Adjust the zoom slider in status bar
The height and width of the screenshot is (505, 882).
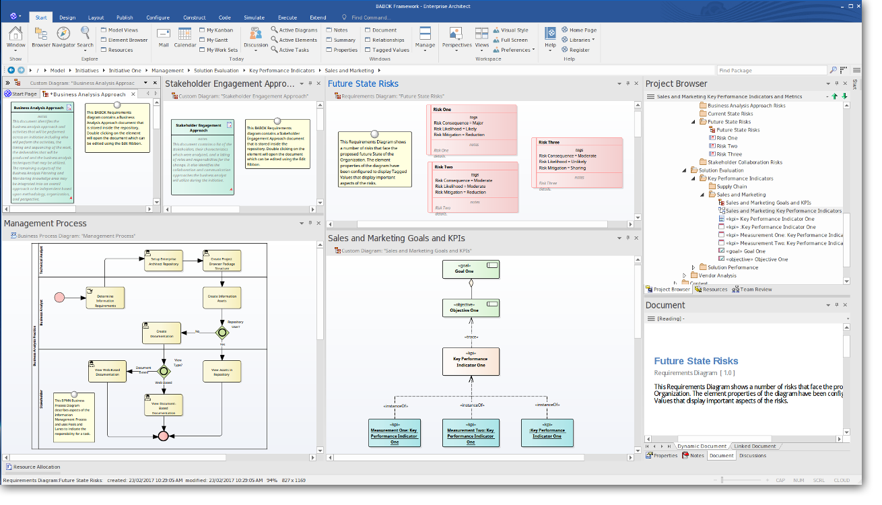coord(722,480)
